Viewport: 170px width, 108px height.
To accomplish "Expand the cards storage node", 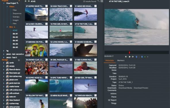I will (4, 63).
